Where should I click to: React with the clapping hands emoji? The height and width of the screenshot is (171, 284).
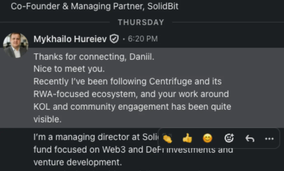(167, 138)
